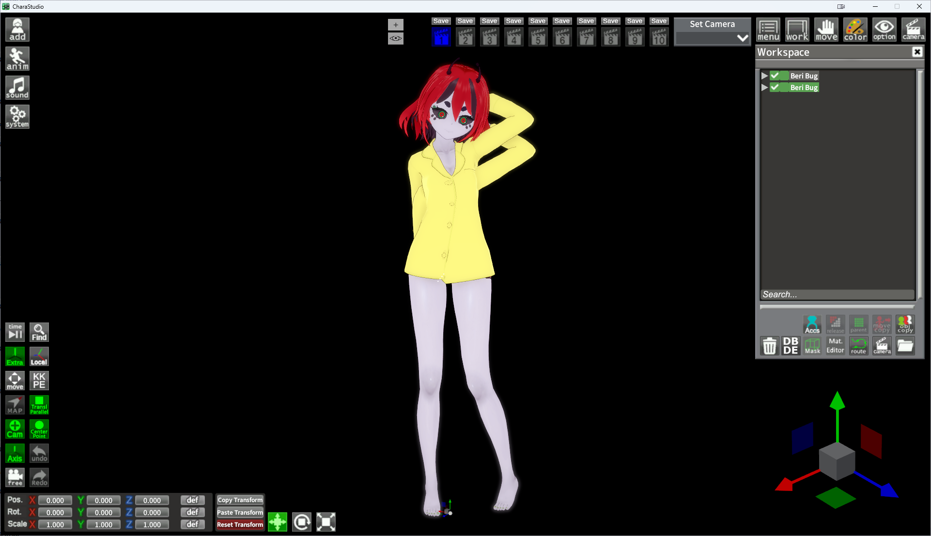This screenshot has height=536, width=931.
Task: Open the Accs accessories tool
Action: click(x=812, y=324)
